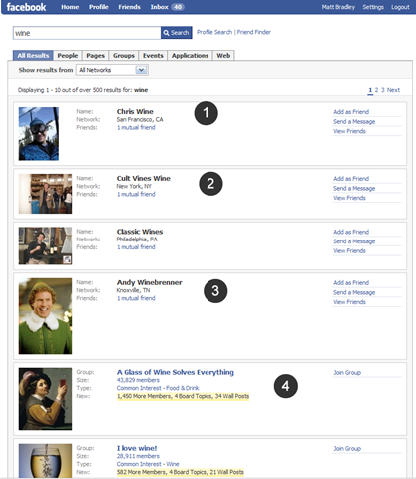Switch to the Events tab
Screen dimensions: 416x479
(x=153, y=56)
